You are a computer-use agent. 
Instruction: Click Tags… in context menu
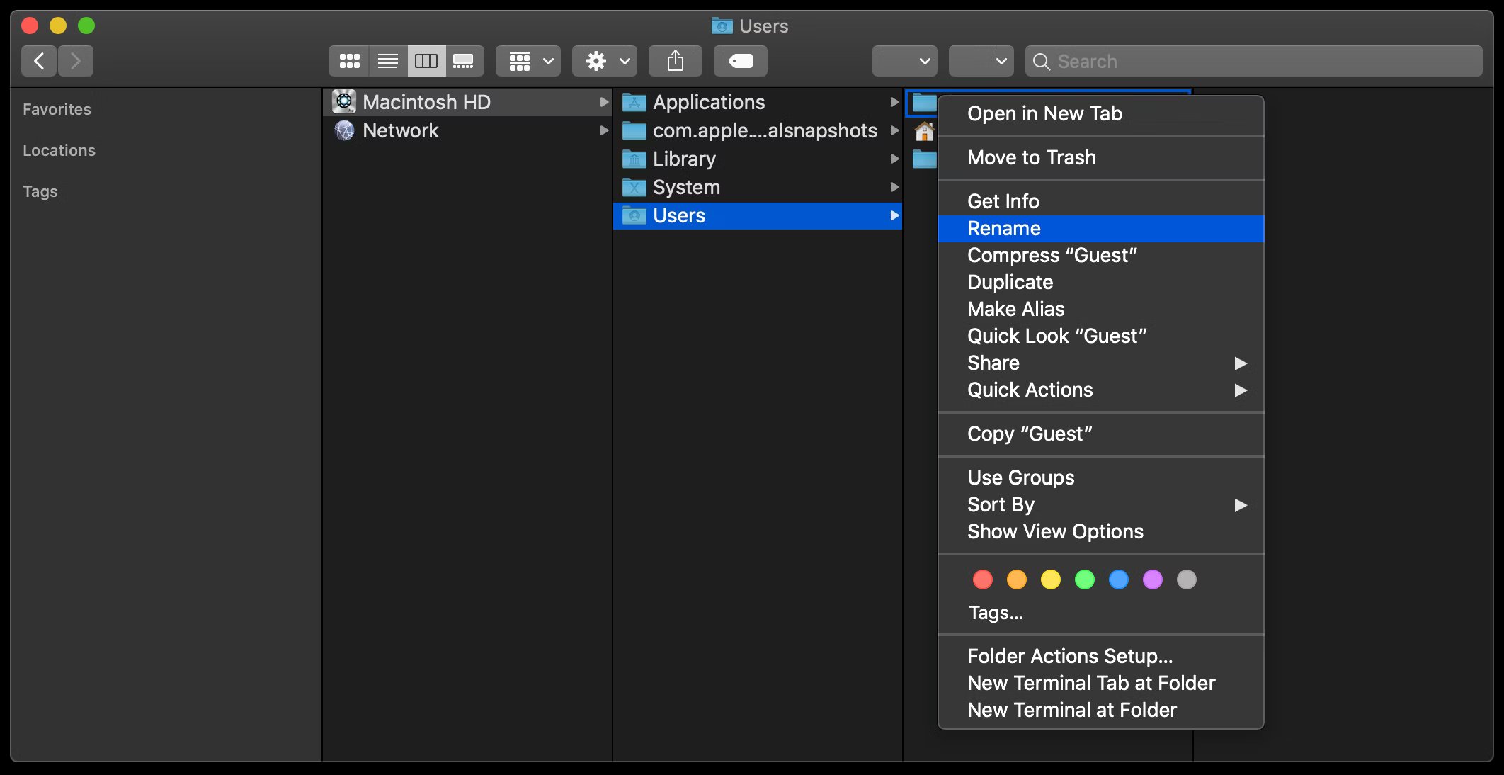click(x=995, y=613)
